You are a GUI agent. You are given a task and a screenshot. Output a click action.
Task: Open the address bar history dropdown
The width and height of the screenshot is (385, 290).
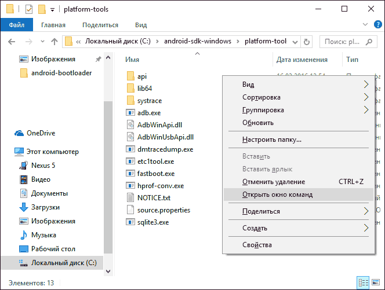click(x=295, y=42)
